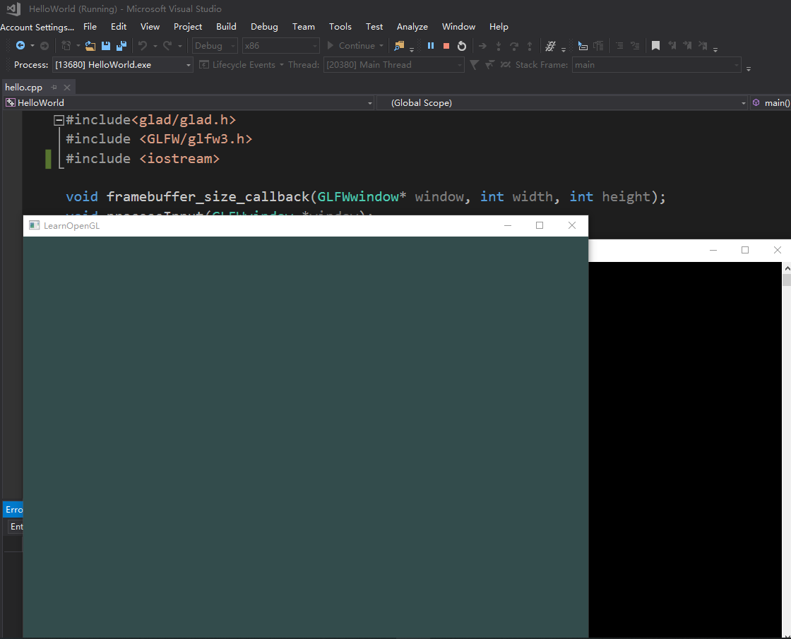Click Account Settings in the menu bar
The width and height of the screenshot is (791, 639).
(x=37, y=27)
